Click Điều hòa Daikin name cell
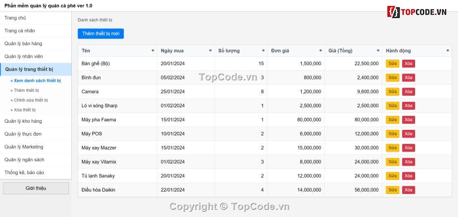Image resolution: width=458 pixels, height=217 pixels. [118, 190]
